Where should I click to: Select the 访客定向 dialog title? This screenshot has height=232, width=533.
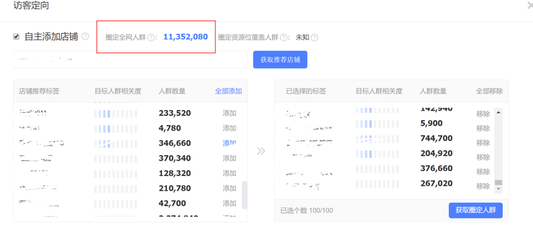[31, 6]
